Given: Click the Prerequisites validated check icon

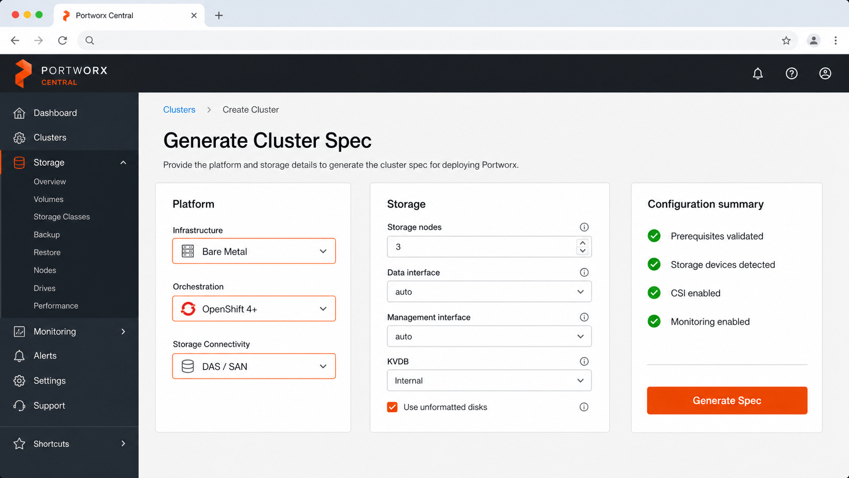Looking at the screenshot, I should tap(654, 236).
